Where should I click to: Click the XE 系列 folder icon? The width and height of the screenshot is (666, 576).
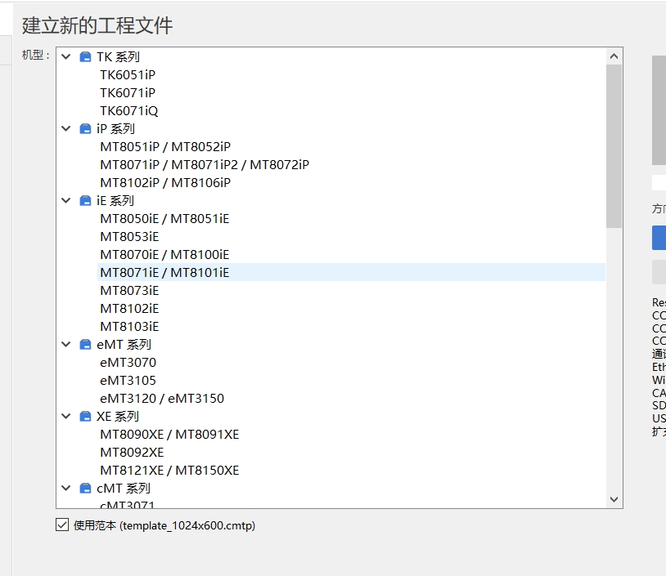click(85, 417)
